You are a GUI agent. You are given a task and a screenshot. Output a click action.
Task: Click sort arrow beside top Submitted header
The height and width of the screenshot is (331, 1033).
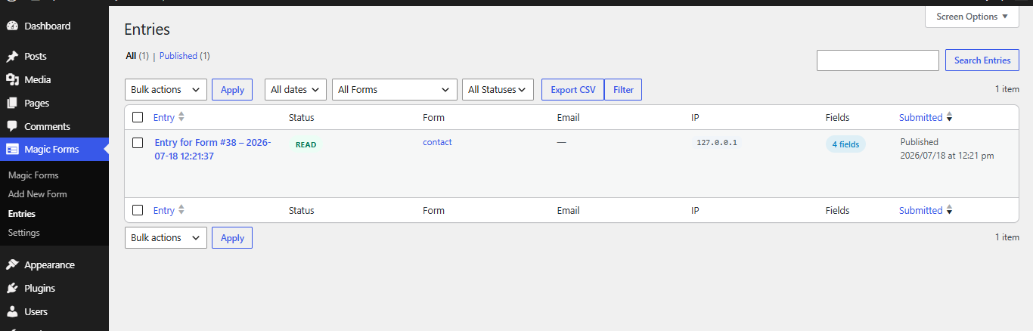[949, 117]
